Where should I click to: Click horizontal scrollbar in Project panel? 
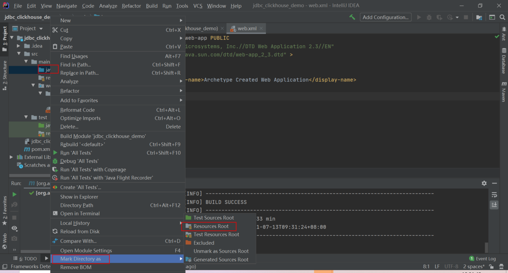click(30, 175)
